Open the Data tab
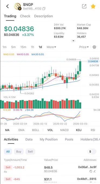The width and height of the screenshot is (100, 184). pyautogui.click(x=29, y=139)
